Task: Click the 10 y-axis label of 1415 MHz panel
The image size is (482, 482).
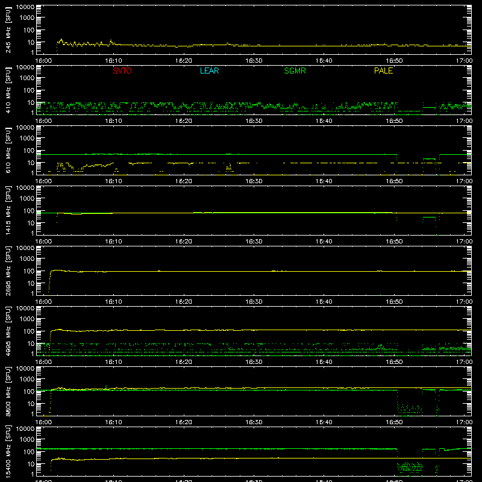Action: click(31, 223)
